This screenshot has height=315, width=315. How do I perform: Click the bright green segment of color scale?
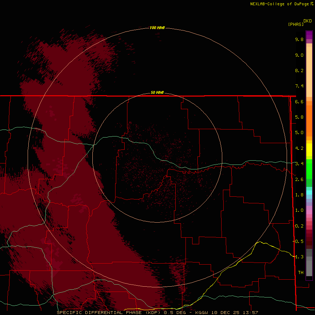point(309,169)
